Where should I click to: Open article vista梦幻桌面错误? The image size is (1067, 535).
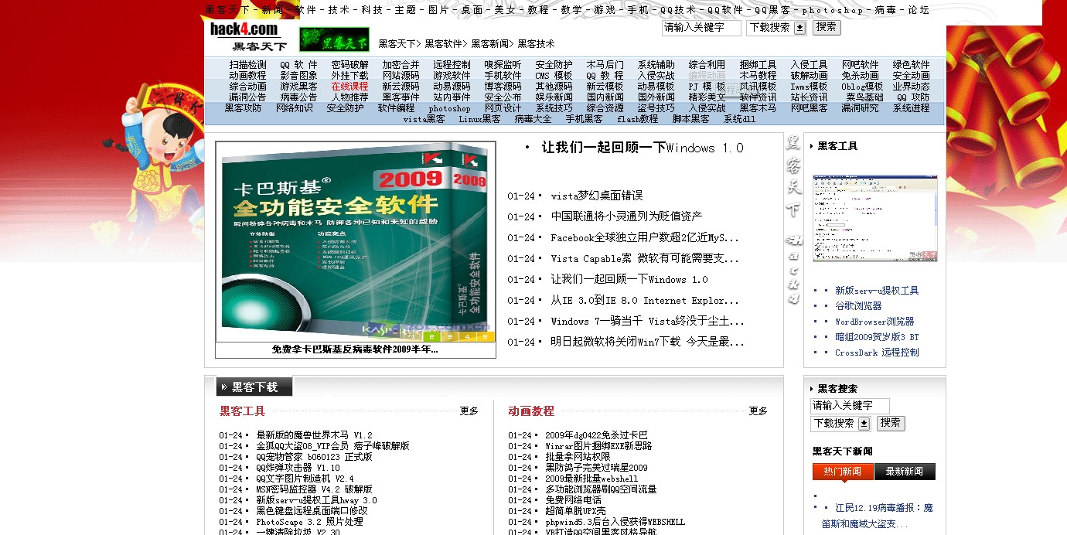tap(596, 196)
